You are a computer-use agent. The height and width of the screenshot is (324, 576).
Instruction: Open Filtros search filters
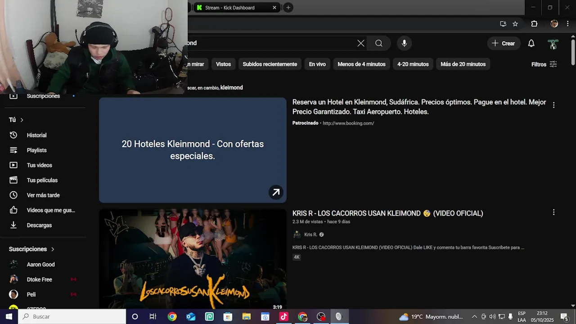544,64
